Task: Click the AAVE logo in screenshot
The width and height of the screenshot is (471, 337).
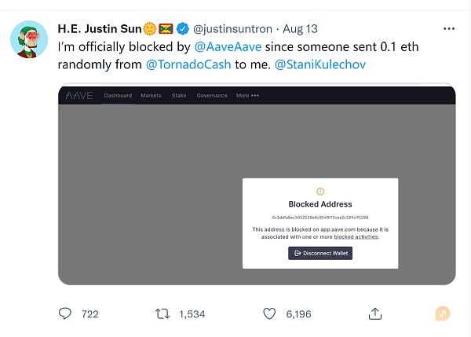Action: point(78,96)
